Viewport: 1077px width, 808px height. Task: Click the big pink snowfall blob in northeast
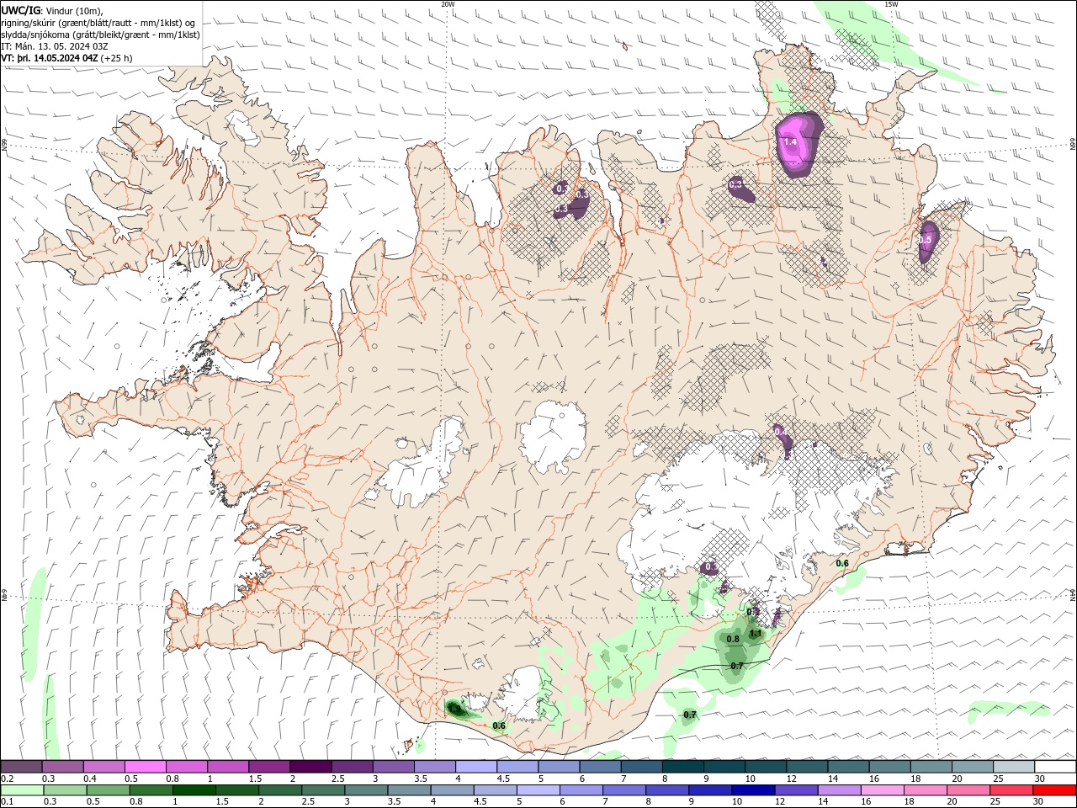[x=797, y=144]
